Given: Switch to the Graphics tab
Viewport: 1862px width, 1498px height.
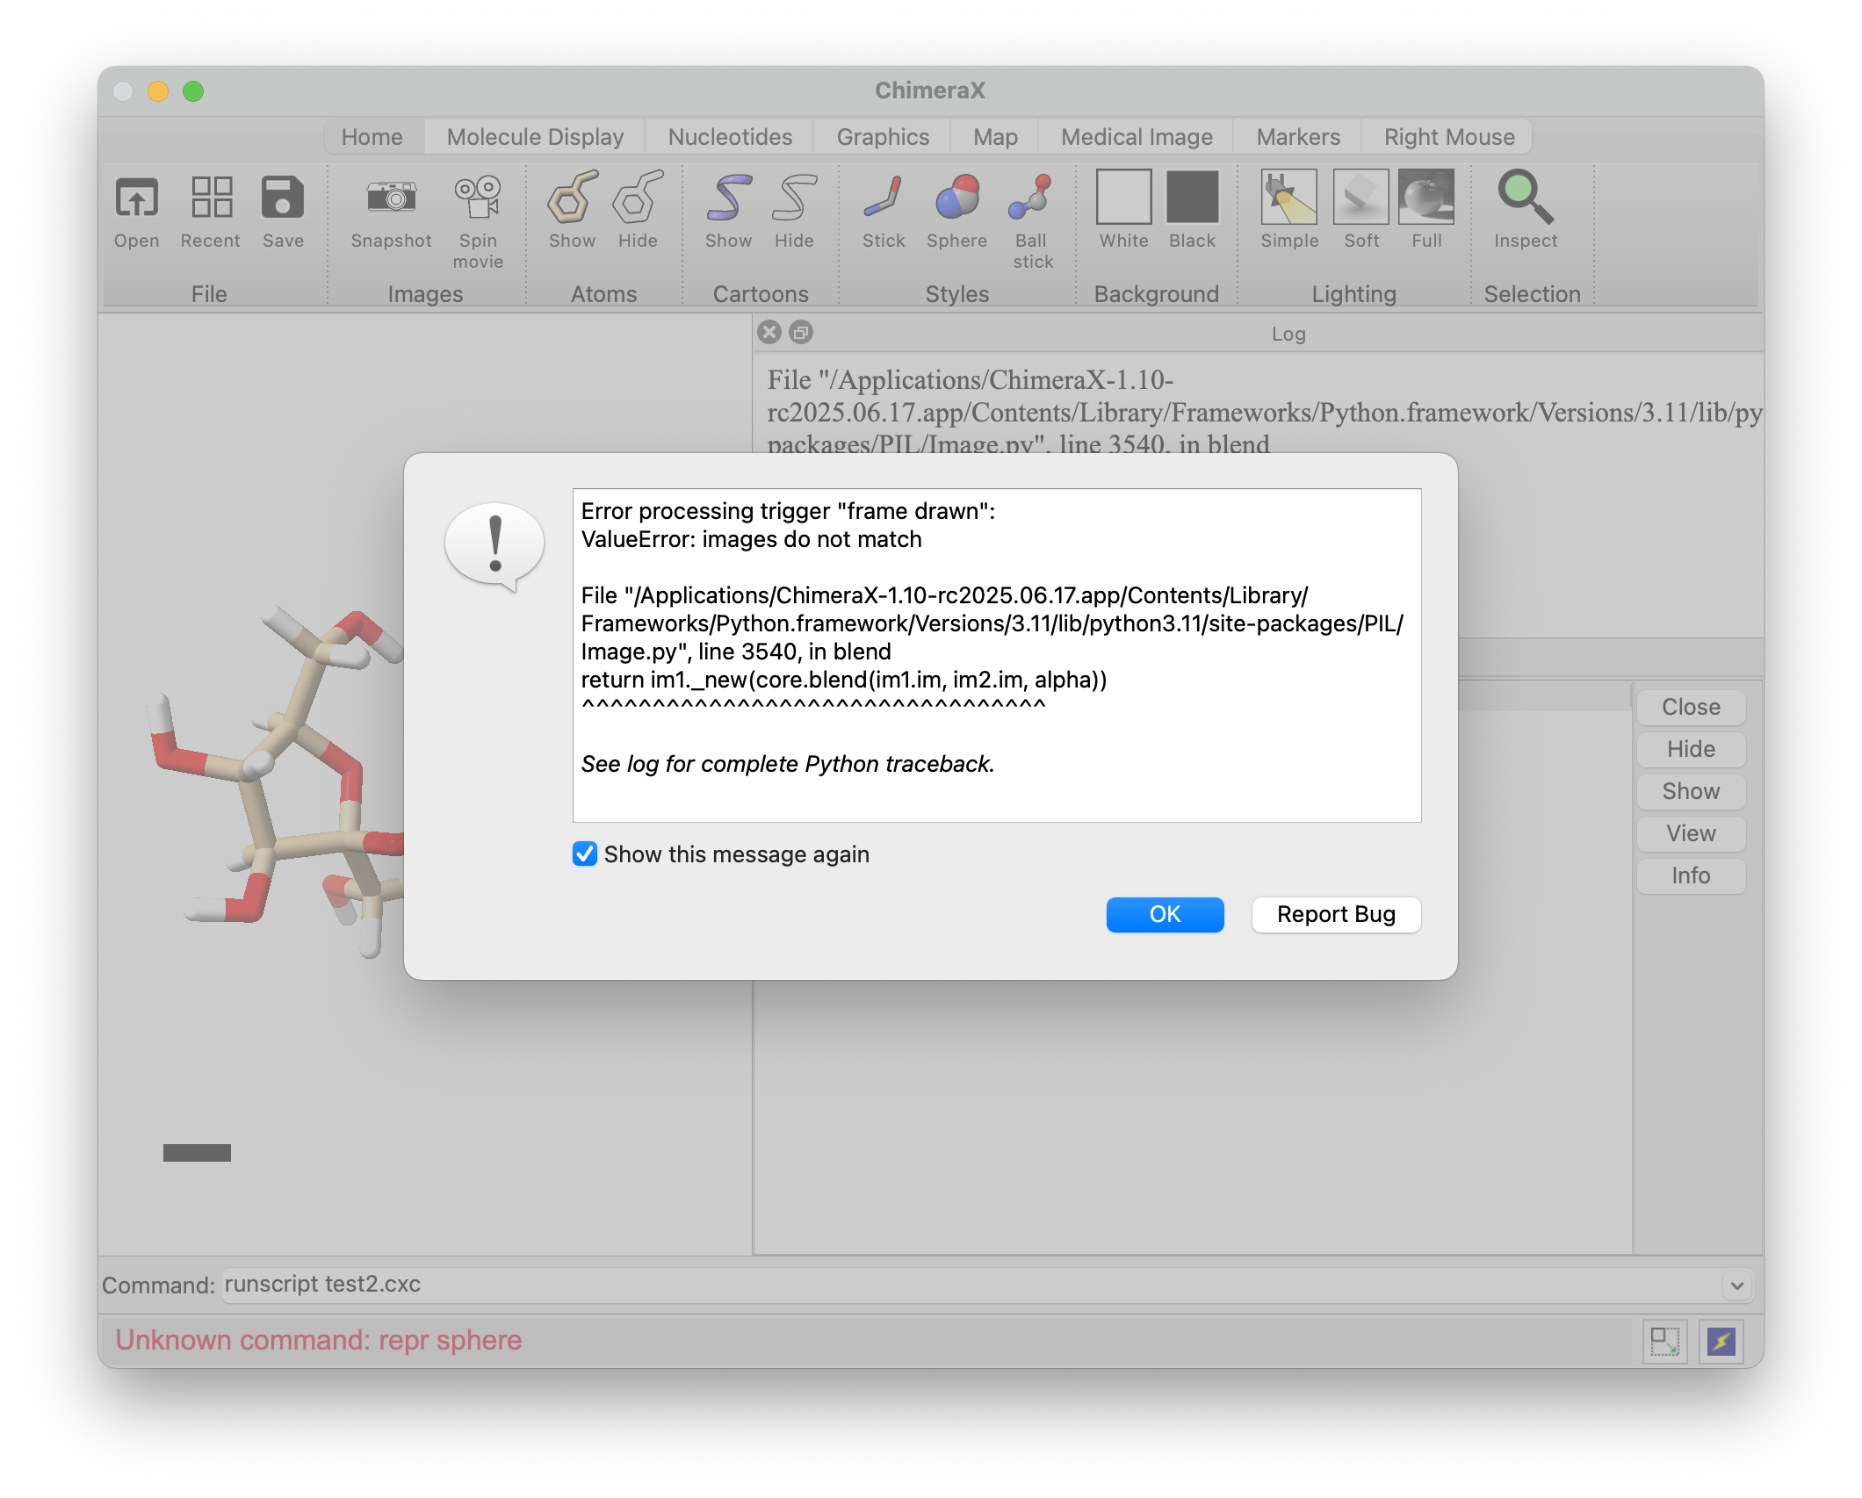Looking at the screenshot, I should [x=882, y=137].
